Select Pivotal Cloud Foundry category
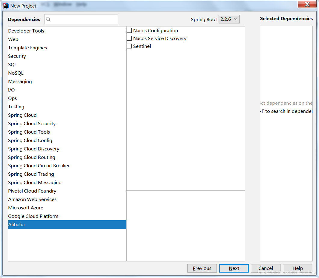This screenshot has height=278, width=319. pyautogui.click(x=67, y=191)
